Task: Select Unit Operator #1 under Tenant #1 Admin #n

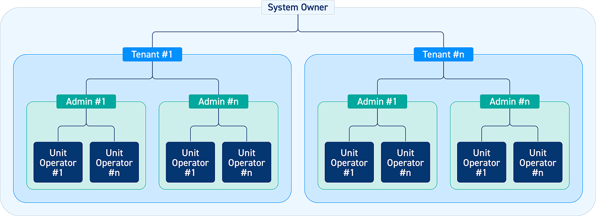Action: [x=190, y=162]
